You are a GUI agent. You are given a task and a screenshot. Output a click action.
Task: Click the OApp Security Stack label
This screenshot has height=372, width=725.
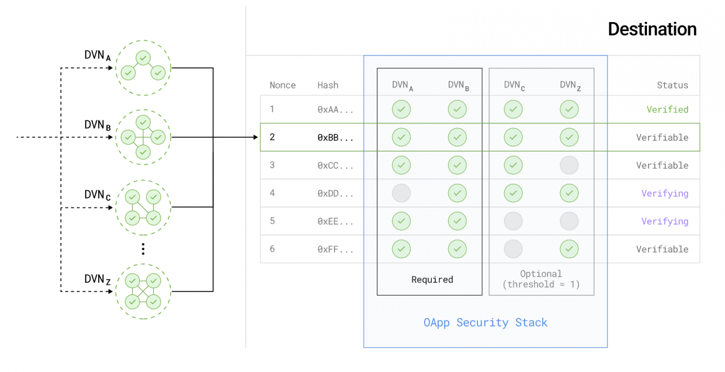pyautogui.click(x=485, y=322)
